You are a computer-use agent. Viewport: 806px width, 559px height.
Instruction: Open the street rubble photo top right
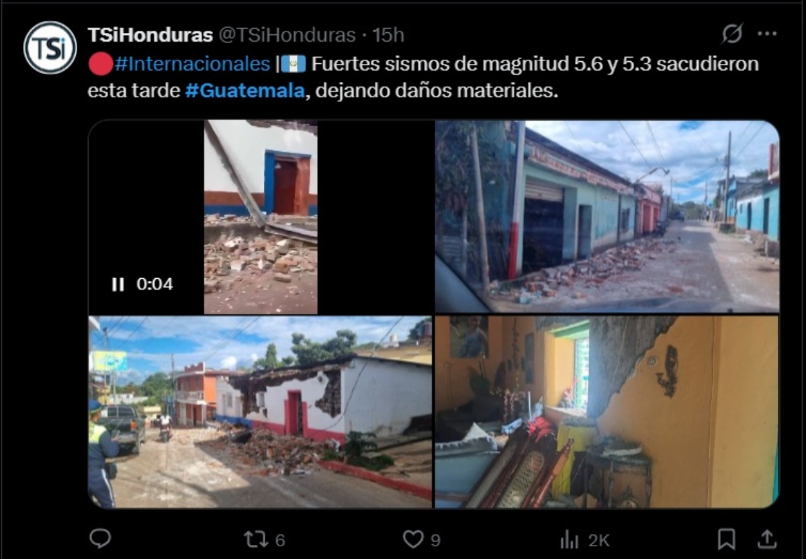coord(607,216)
